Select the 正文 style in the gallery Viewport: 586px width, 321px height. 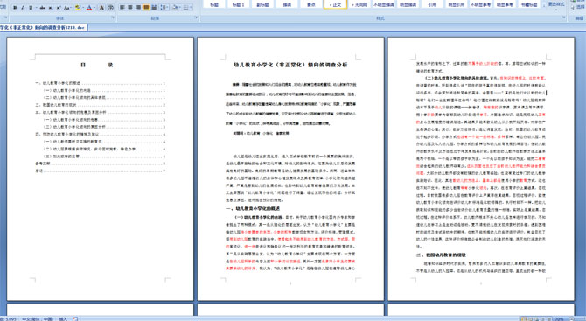point(335,4)
